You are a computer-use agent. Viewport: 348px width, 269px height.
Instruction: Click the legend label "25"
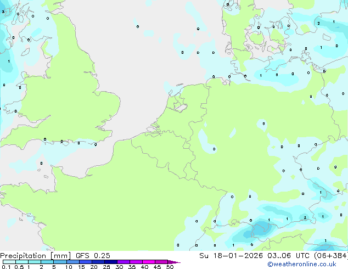(x=106, y=267)
